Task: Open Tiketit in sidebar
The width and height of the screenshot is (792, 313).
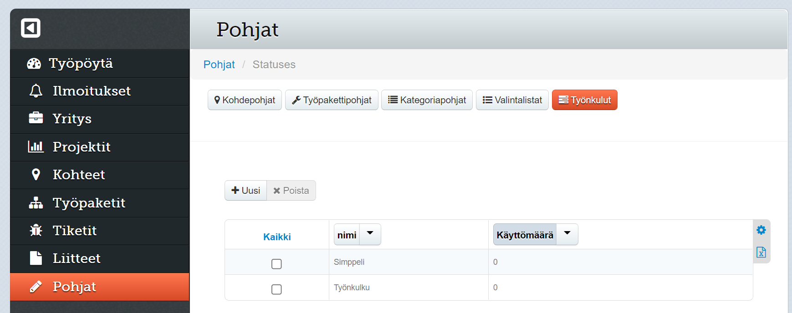Action: (x=100, y=231)
